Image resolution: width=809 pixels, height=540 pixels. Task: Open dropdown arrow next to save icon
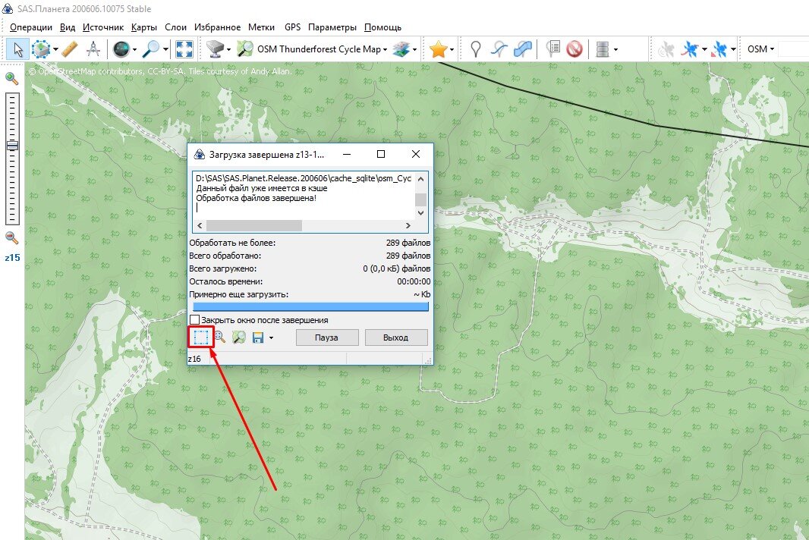tap(272, 337)
